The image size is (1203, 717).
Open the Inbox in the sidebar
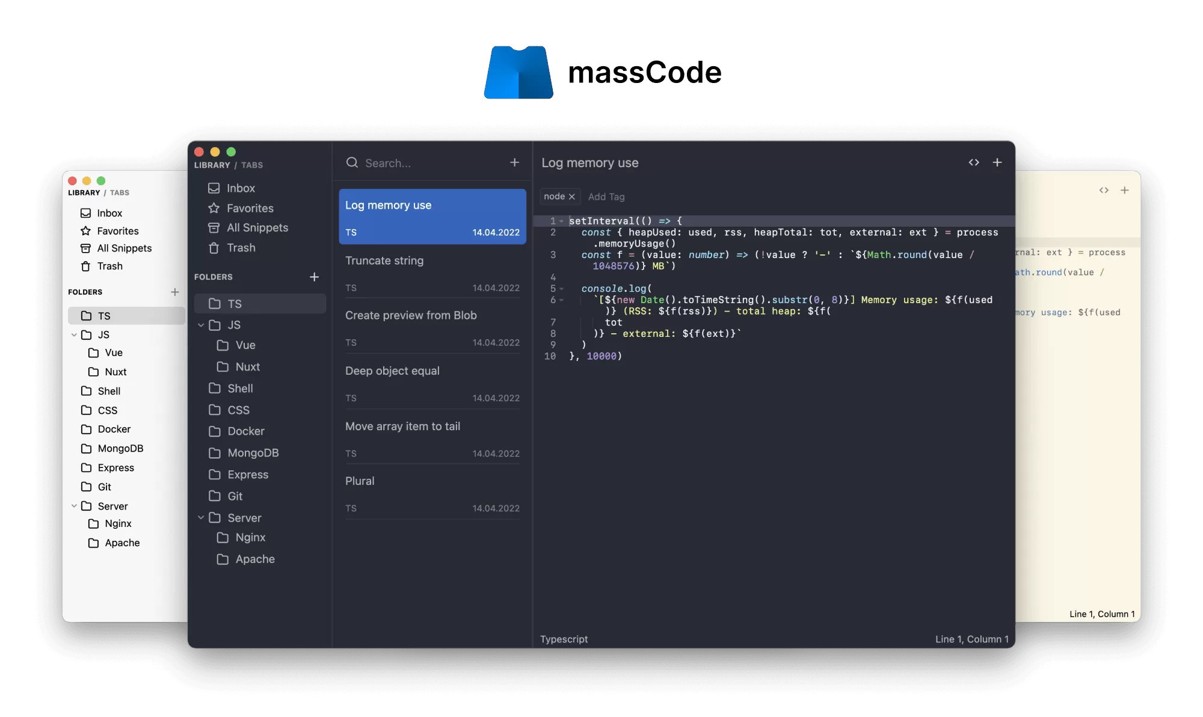pos(239,188)
